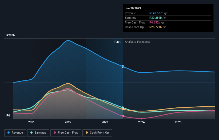Toggle the Revenue legend series
The width and height of the screenshot is (219, 140).
tap(15, 133)
